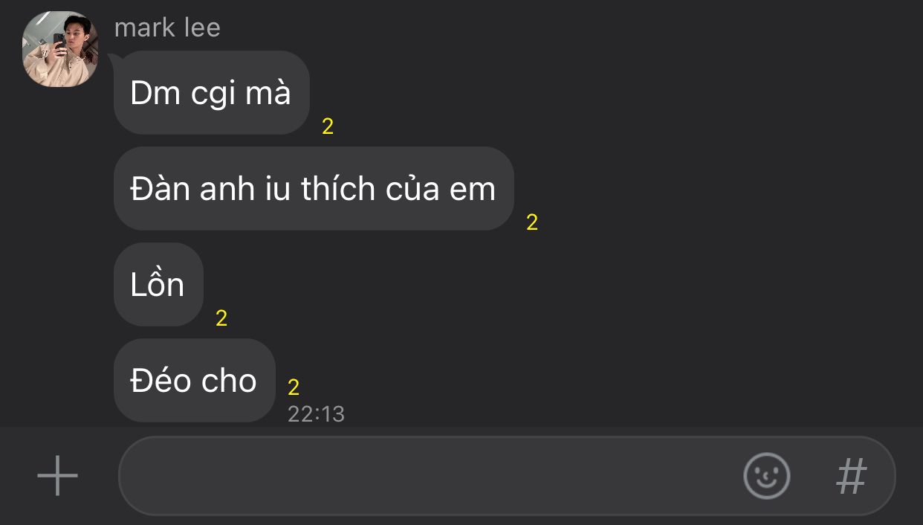Select the message bubble "Đéo cho"

tap(194, 380)
